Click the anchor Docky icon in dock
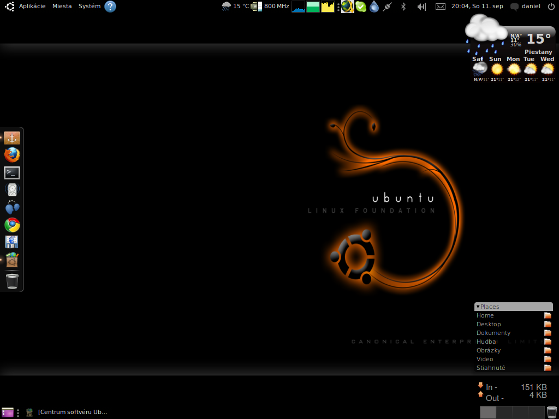This screenshot has width=559, height=419. coord(12,138)
